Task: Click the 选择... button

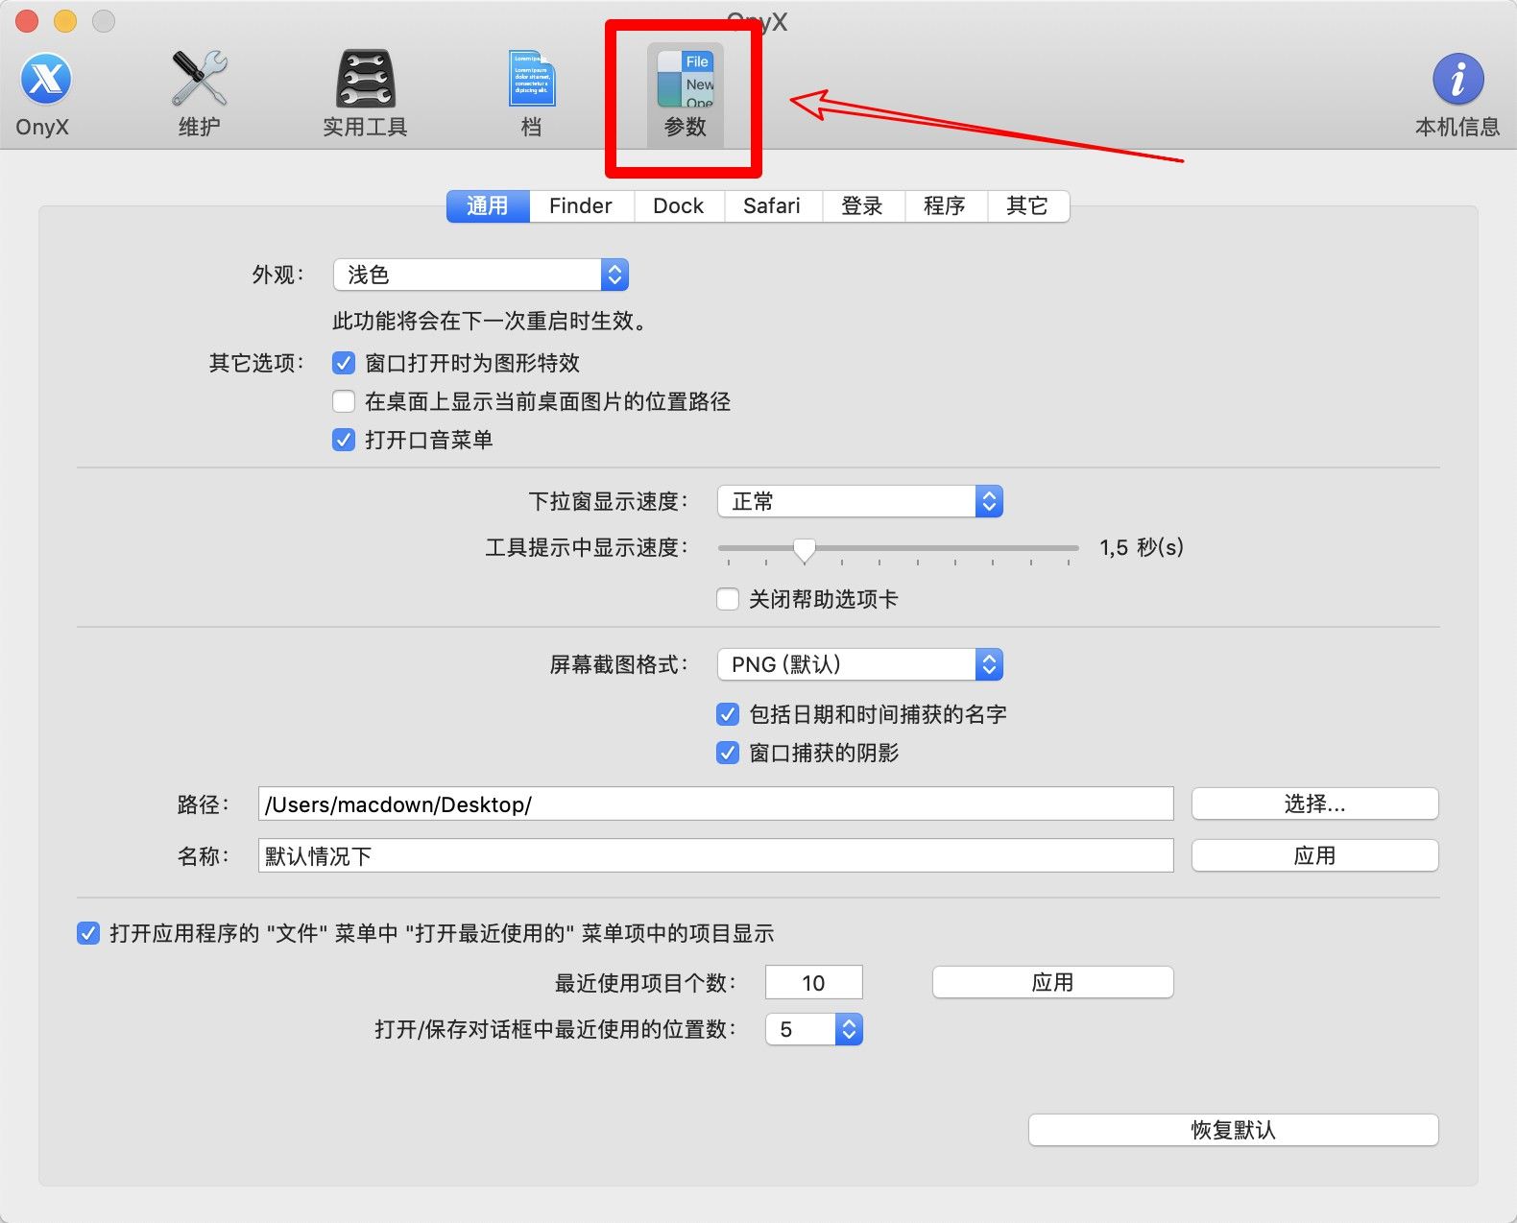Action: [x=1315, y=803]
